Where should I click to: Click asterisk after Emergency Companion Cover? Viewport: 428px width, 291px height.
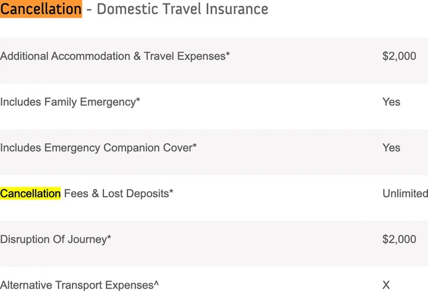(194, 147)
